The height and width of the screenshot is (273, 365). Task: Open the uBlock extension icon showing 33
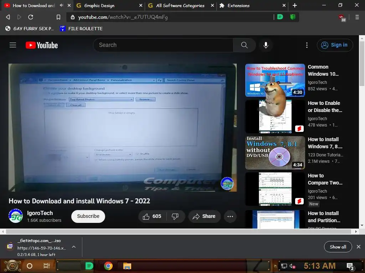[x=342, y=17]
